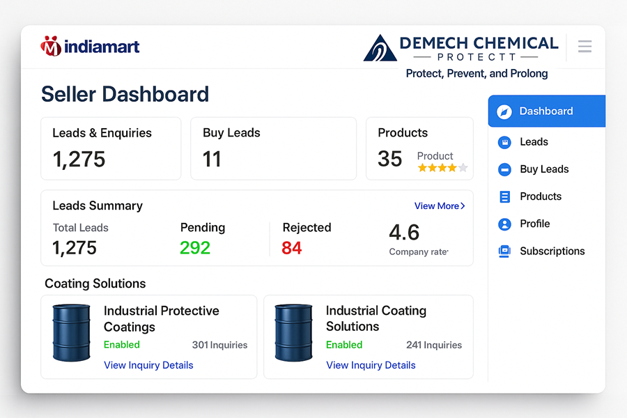Click the Protect, Prevent, and Prolong tagline
627x418 pixels.
(477, 74)
